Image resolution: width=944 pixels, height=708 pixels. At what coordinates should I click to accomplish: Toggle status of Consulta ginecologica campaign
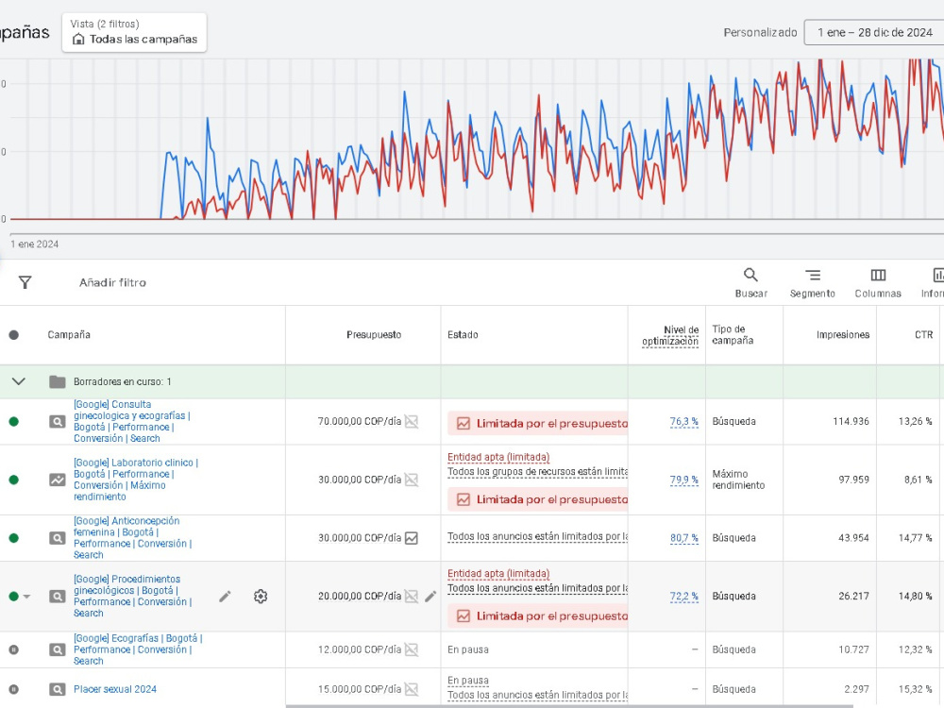click(14, 421)
